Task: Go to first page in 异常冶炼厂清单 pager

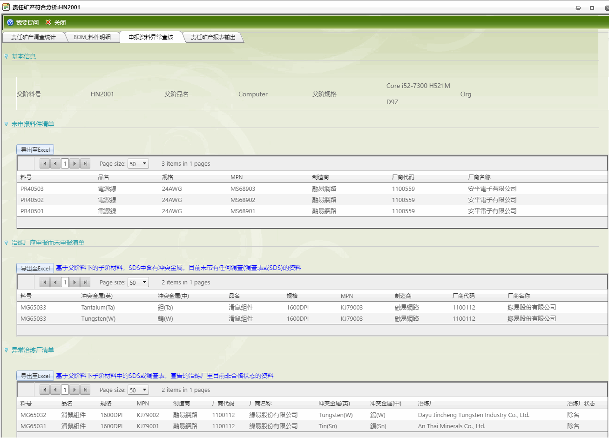Action: 45,390
